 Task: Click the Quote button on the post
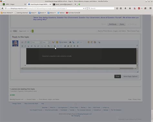122,24
